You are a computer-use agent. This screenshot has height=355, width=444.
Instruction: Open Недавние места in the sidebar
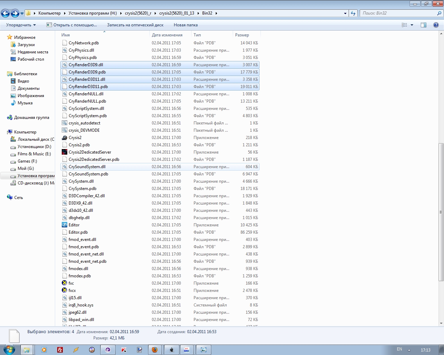coord(33,52)
